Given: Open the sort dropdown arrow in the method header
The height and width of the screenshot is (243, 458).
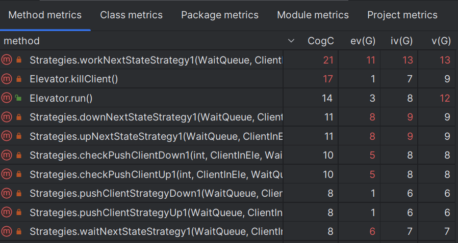Looking at the screenshot, I should [291, 41].
